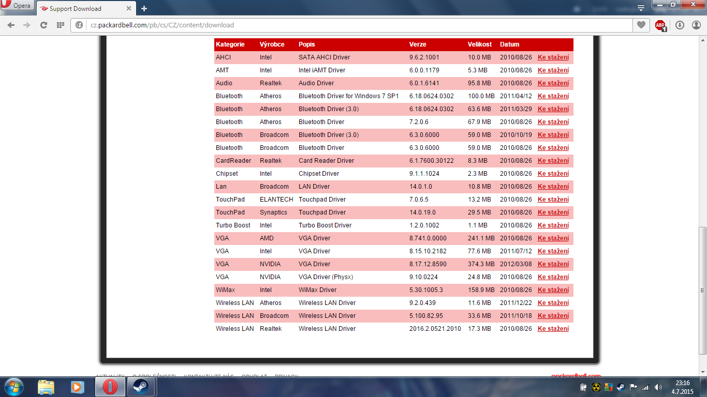The height and width of the screenshot is (397, 707).
Task: Open the Adblock Plus extension
Action: pos(660,25)
